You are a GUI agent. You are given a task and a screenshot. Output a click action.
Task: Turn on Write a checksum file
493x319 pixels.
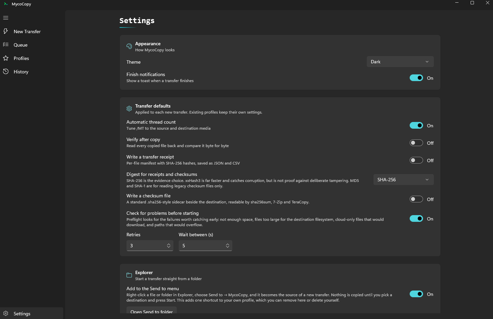[416, 199]
